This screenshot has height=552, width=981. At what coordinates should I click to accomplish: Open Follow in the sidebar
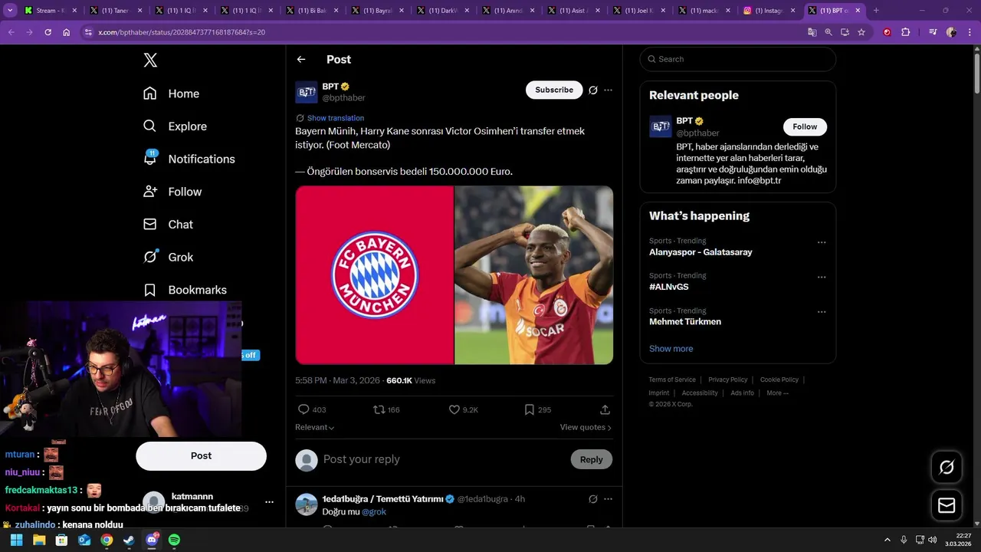click(x=172, y=192)
